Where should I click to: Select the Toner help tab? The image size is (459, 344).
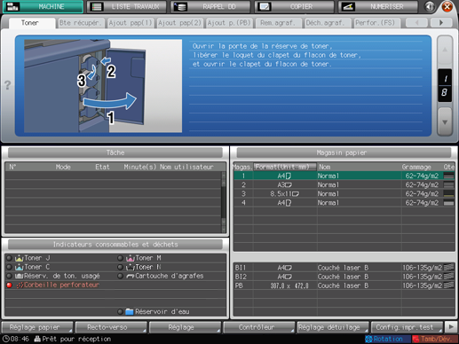point(32,23)
